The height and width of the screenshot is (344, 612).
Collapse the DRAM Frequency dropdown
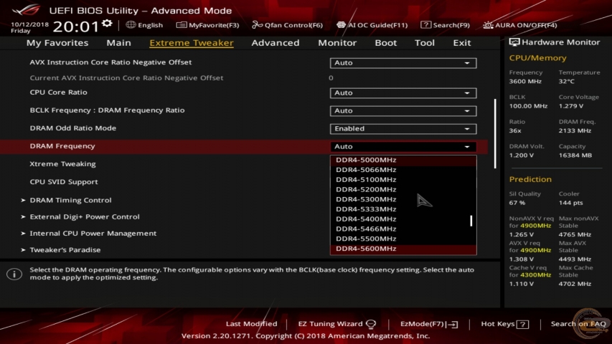[x=403, y=147]
